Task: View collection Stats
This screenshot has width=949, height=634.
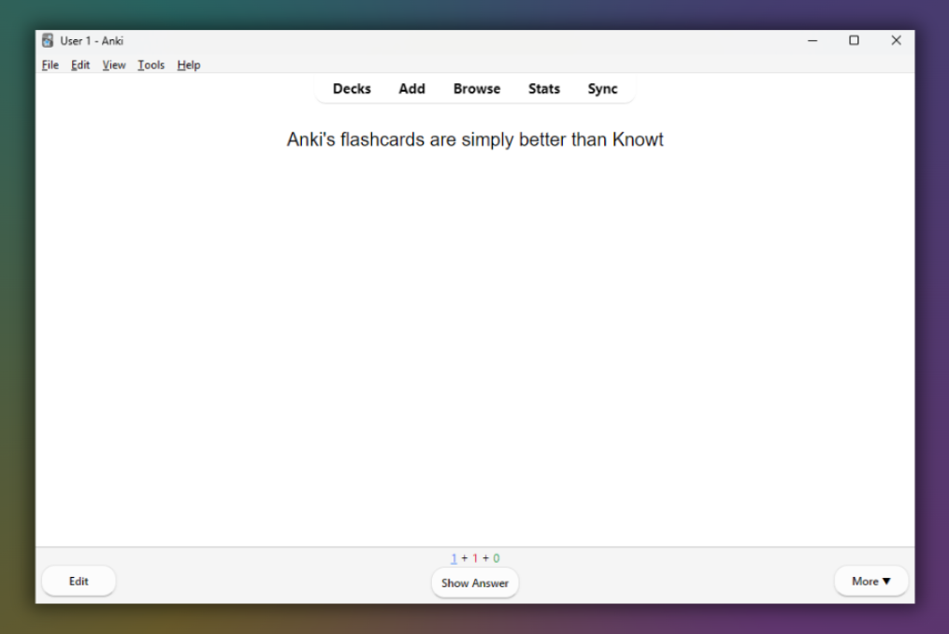Action: (x=543, y=88)
